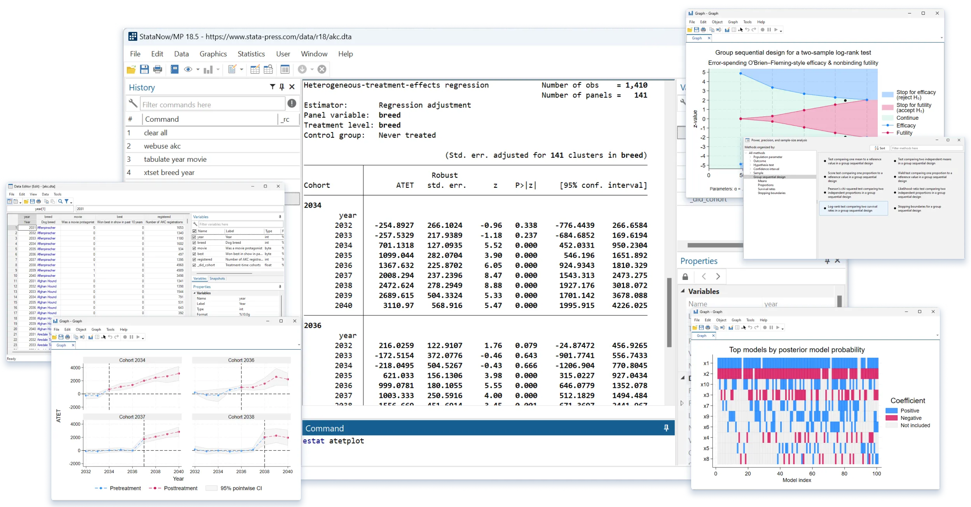Click the History panel filter funnel icon
971x507 pixels.
272,87
